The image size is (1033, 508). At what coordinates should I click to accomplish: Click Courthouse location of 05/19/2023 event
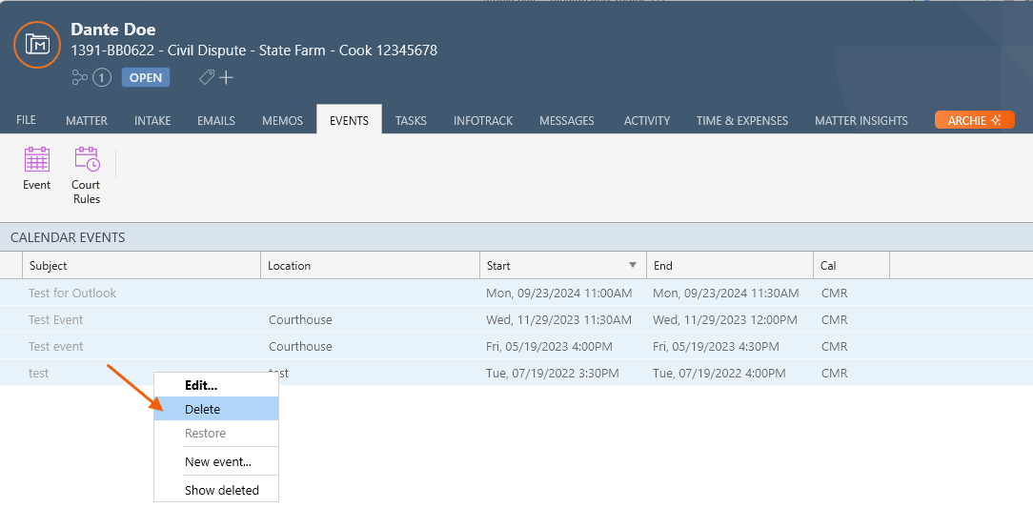300,346
